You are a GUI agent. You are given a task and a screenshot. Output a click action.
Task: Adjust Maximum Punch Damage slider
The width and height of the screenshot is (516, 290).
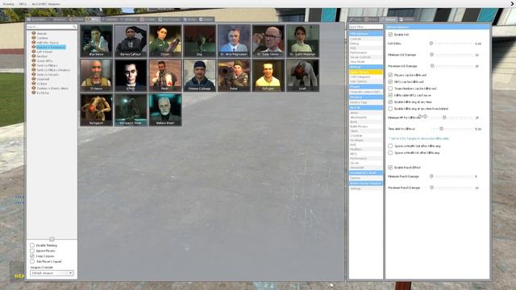(x=432, y=188)
